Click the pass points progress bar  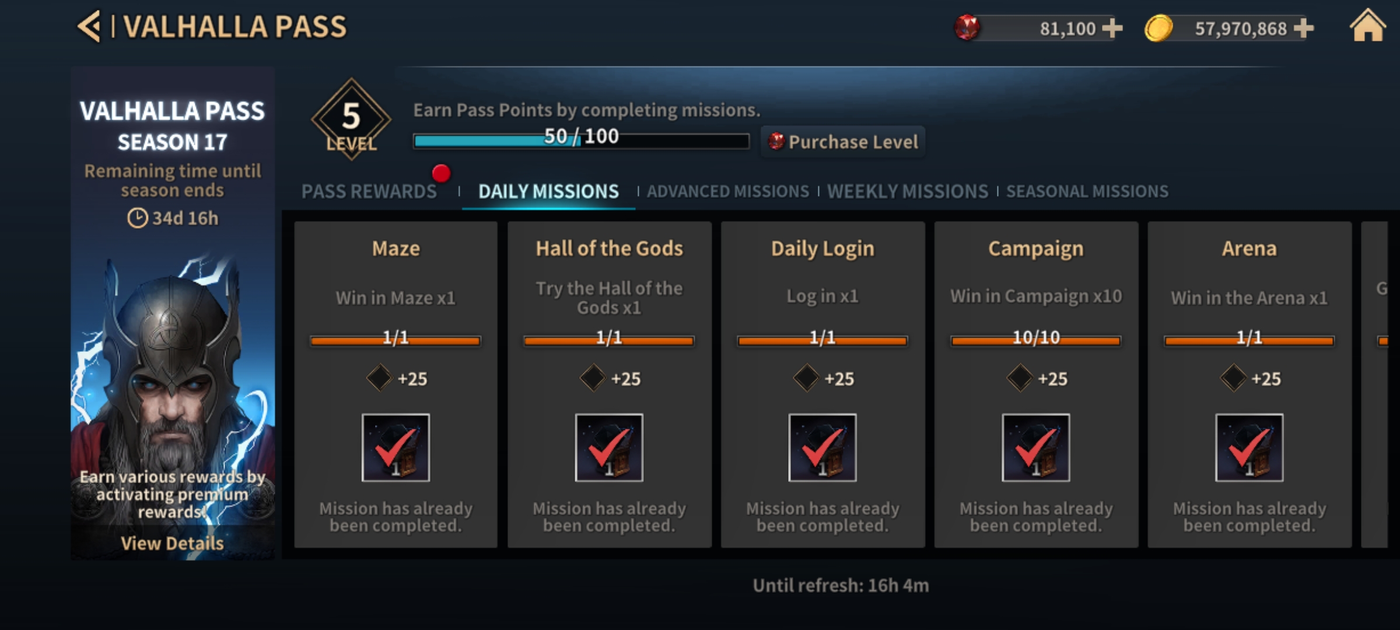(x=581, y=141)
